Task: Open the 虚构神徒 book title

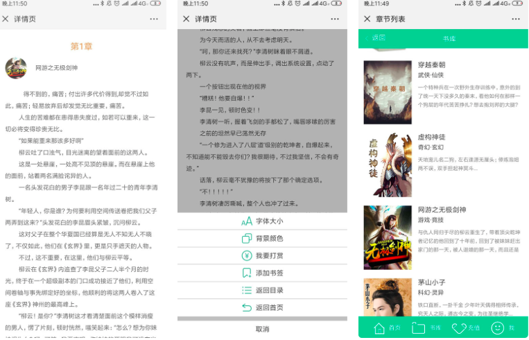Action: (x=432, y=137)
